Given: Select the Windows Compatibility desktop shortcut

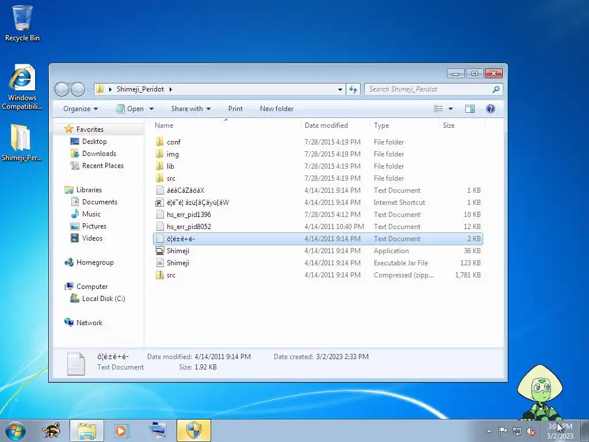Looking at the screenshot, I should pos(22,87).
